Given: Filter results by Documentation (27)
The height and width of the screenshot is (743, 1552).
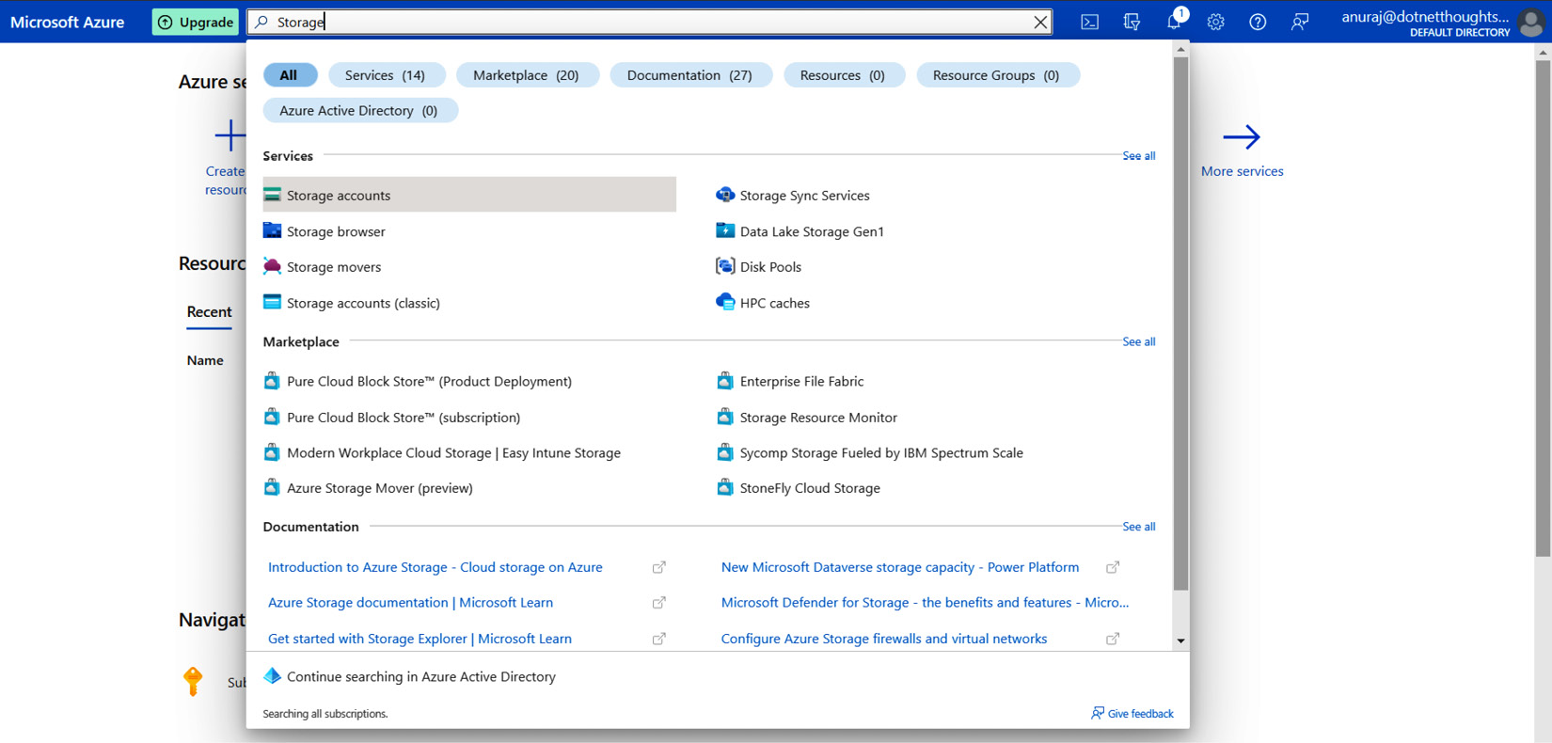Looking at the screenshot, I should 689,75.
